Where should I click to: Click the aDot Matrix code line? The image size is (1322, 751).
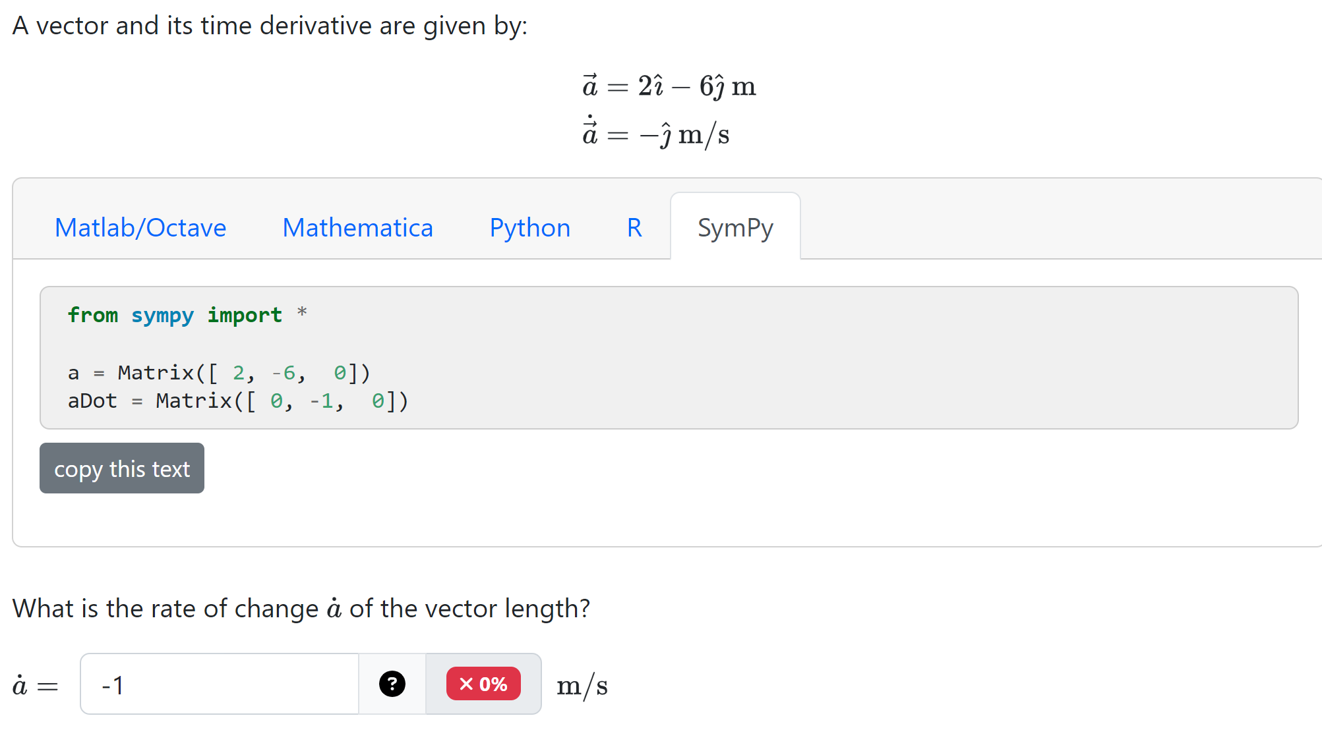[x=237, y=401]
